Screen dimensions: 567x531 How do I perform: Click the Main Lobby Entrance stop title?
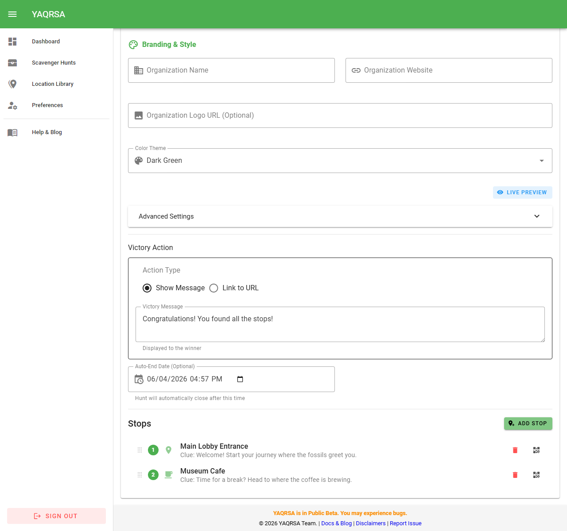214,446
